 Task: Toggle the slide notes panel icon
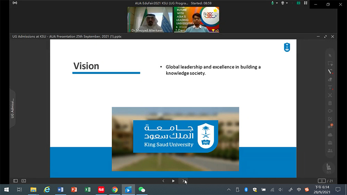tap(24, 181)
